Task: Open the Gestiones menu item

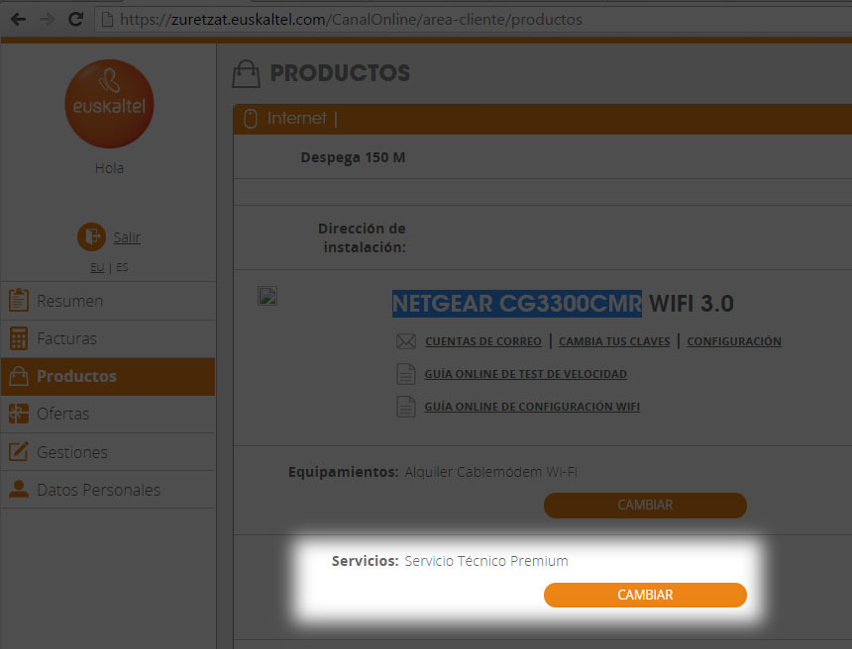Action: [x=108, y=452]
